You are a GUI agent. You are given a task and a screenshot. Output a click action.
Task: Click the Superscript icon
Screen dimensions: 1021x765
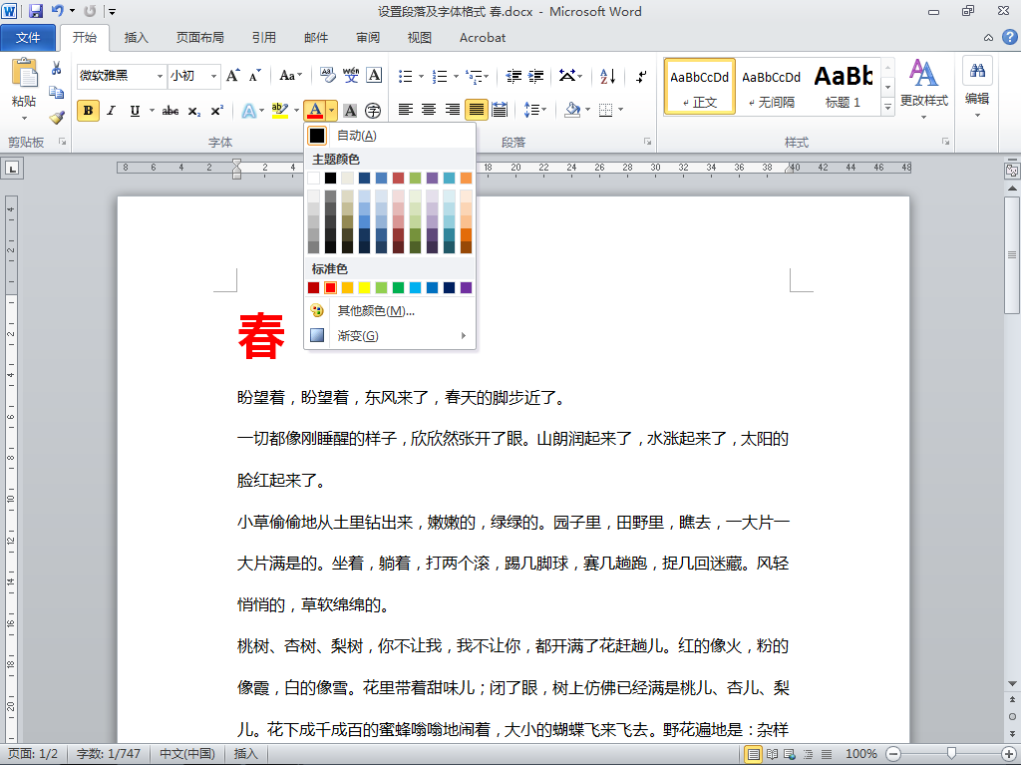pos(216,111)
